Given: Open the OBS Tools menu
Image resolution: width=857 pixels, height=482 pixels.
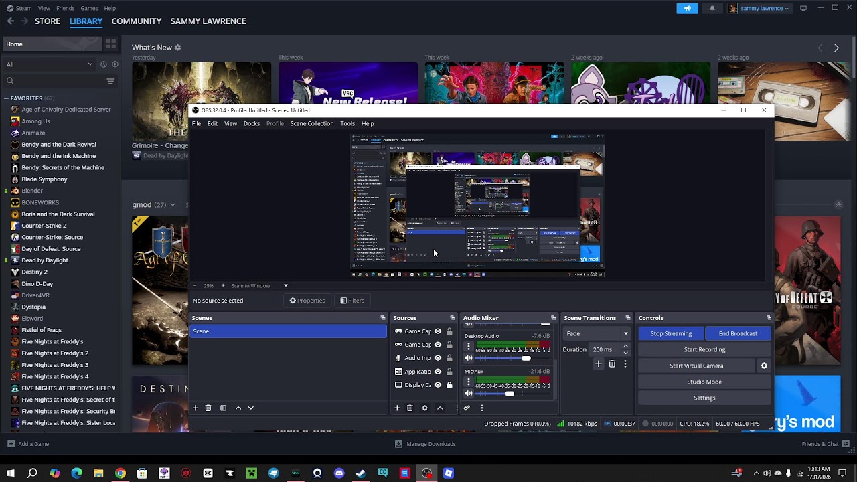Looking at the screenshot, I should [347, 123].
